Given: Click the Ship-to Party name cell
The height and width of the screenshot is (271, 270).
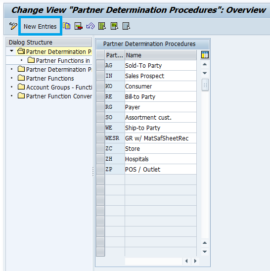Looking at the screenshot, I should [161, 128].
